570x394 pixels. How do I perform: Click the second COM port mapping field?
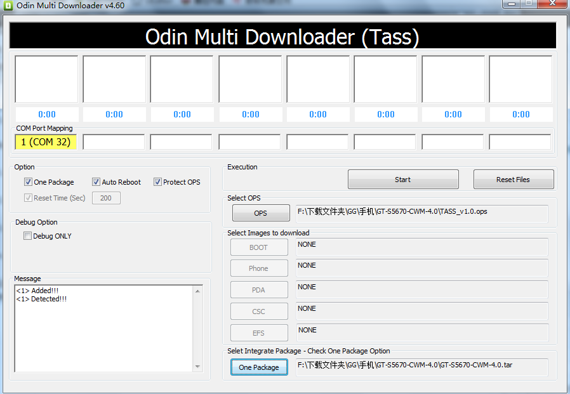[114, 142]
